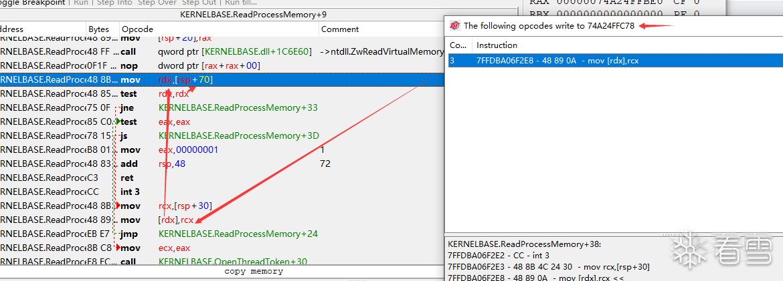Click the green jump arrow beside test eax,eax
The image size is (783, 281).
click(118, 121)
